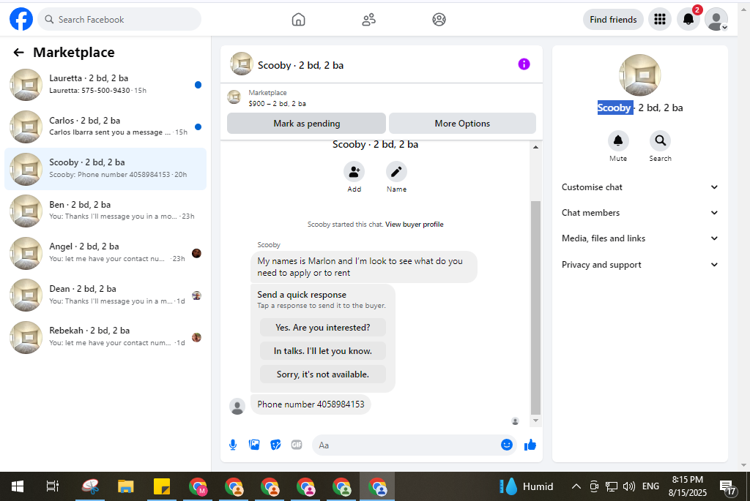This screenshot has height=501, width=750.
Task: Search in conversation with magnifier icon
Action: tap(661, 140)
